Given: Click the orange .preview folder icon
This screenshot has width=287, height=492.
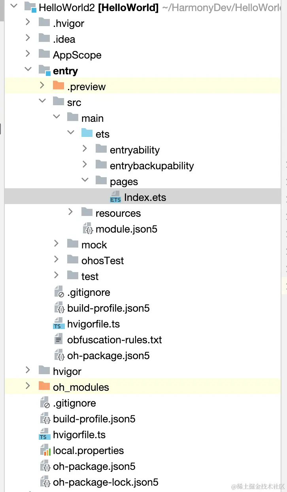Looking at the screenshot, I should click(59, 86).
